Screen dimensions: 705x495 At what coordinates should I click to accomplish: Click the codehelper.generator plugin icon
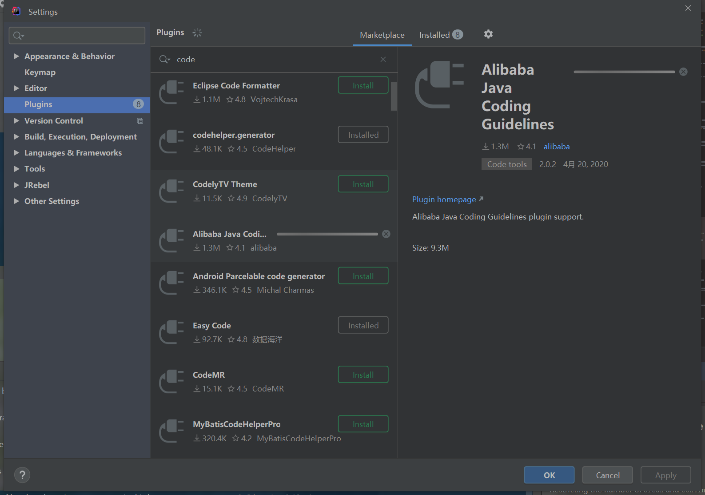pos(171,141)
